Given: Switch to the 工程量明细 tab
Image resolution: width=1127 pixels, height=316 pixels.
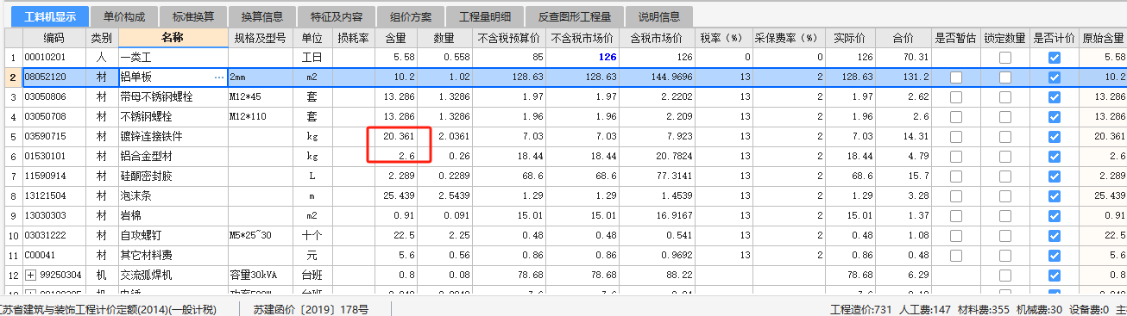Looking at the screenshot, I should click(485, 16).
